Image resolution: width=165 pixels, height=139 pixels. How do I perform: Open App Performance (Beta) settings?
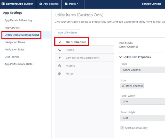(x=19, y=64)
